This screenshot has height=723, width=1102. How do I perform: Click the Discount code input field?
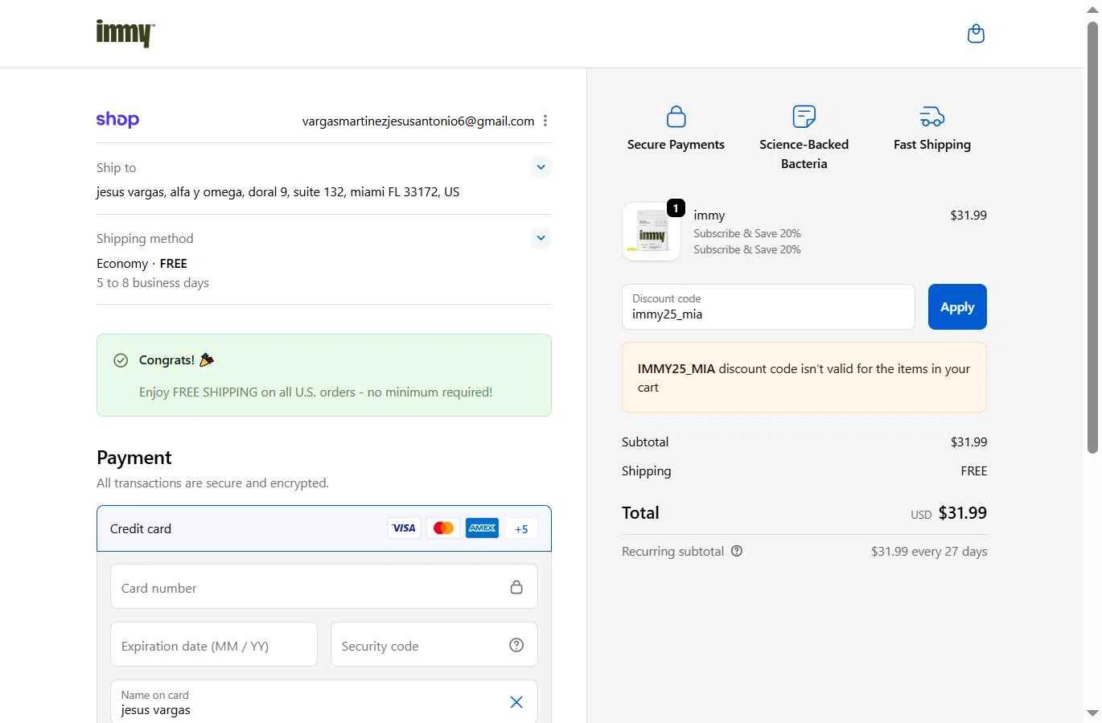tap(768, 306)
